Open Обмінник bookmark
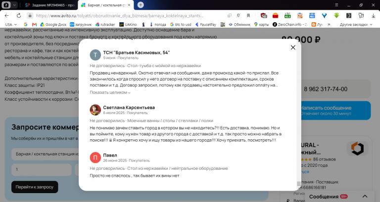 pyautogui.click(x=239, y=24)
